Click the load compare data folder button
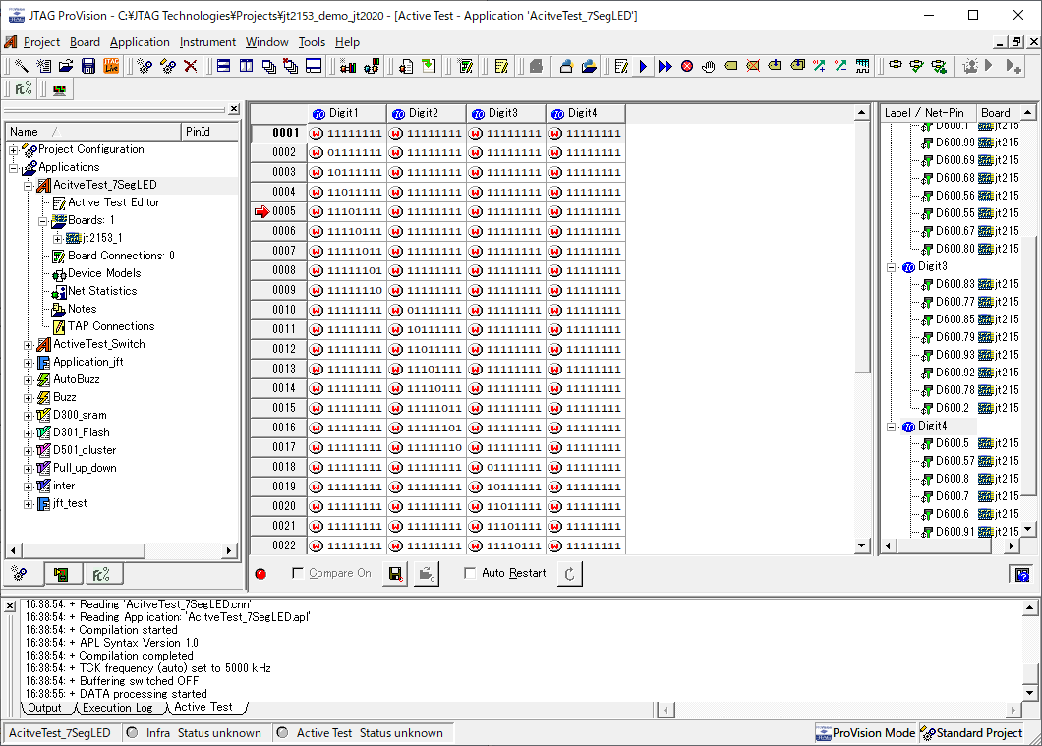1042x746 pixels. pos(426,573)
